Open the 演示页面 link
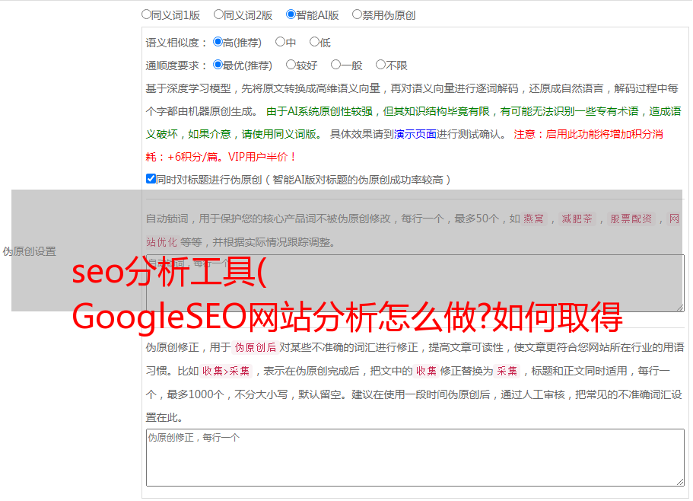Image resolution: width=693 pixels, height=501 pixels. (x=415, y=134)
